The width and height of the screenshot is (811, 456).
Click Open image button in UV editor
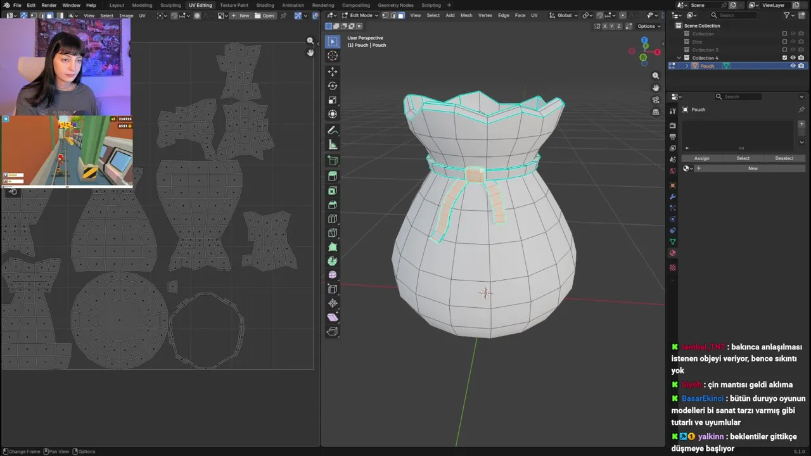265,15
